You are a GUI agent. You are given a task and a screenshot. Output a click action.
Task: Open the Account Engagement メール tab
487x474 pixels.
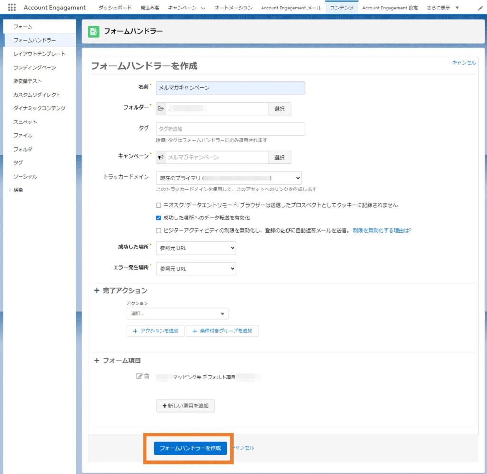(x=291, y=8)
